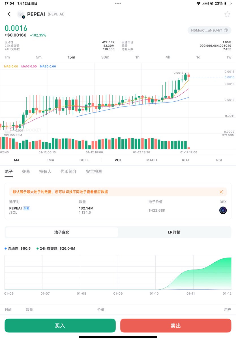
Task: Click the holder count 7,433
Action: (x=227, y=49)
